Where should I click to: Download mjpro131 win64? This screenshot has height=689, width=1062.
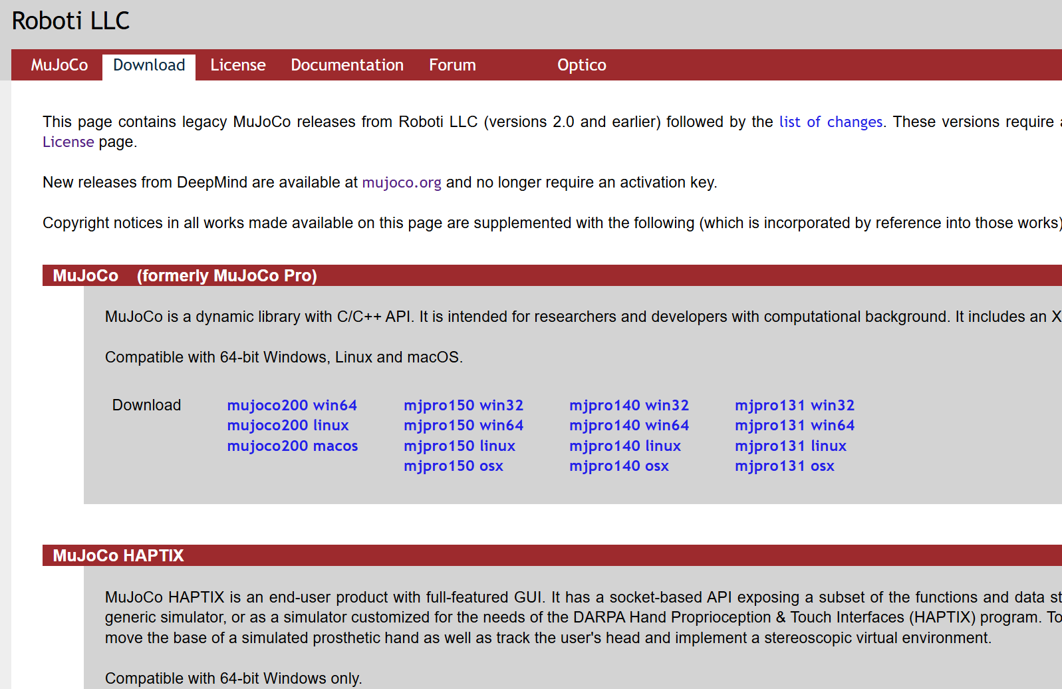795,425
